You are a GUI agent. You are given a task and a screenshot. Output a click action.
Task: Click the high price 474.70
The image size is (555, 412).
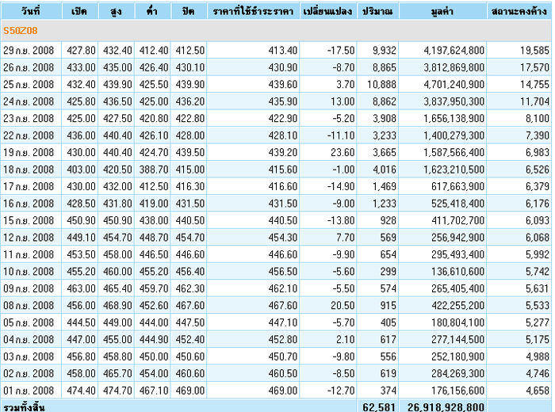click(x=117, y=391)
